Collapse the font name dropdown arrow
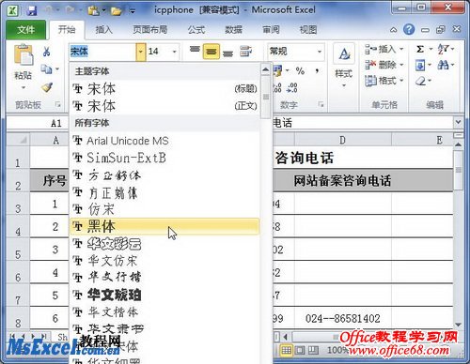This screenshot has width=470, height=364. (x=141, y=52)
